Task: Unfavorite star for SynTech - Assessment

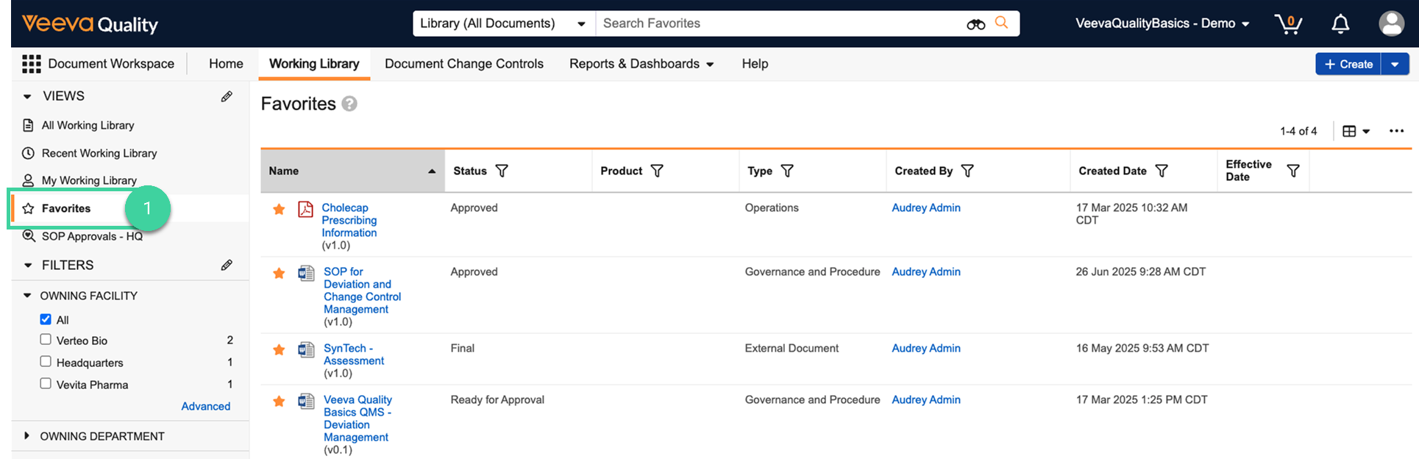Action: [x=279, y=350]
